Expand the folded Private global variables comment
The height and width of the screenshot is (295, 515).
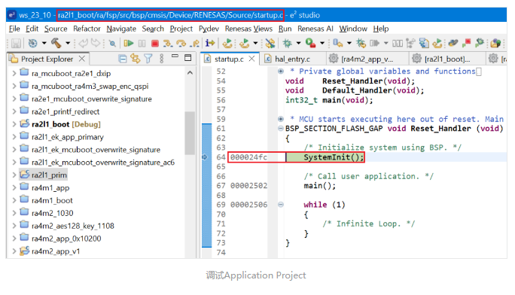[281, 71]
